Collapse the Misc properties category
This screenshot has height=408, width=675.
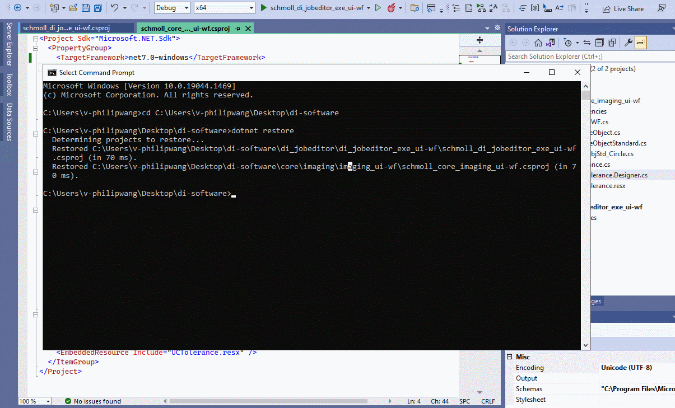coord(510,357)
